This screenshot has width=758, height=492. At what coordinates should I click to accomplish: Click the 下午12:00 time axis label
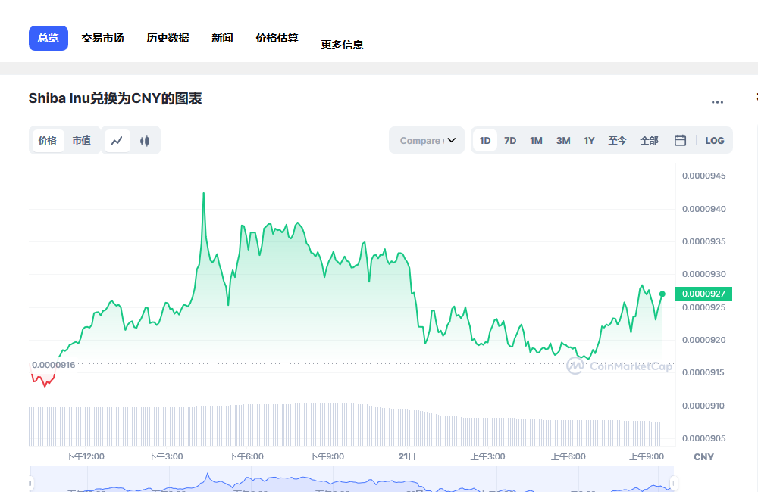[x=85, y=456]
